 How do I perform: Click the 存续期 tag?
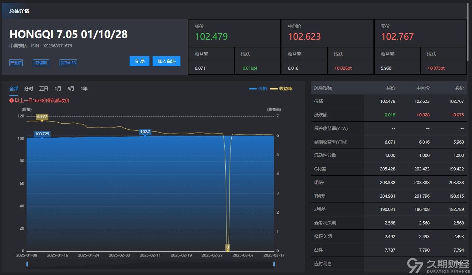tap(41, 63)
